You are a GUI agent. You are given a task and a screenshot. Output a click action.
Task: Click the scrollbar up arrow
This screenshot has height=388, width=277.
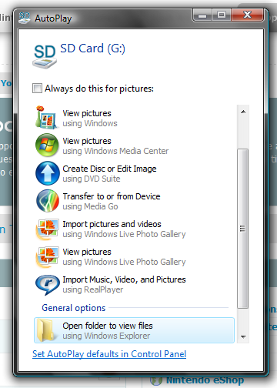(243, 112)
